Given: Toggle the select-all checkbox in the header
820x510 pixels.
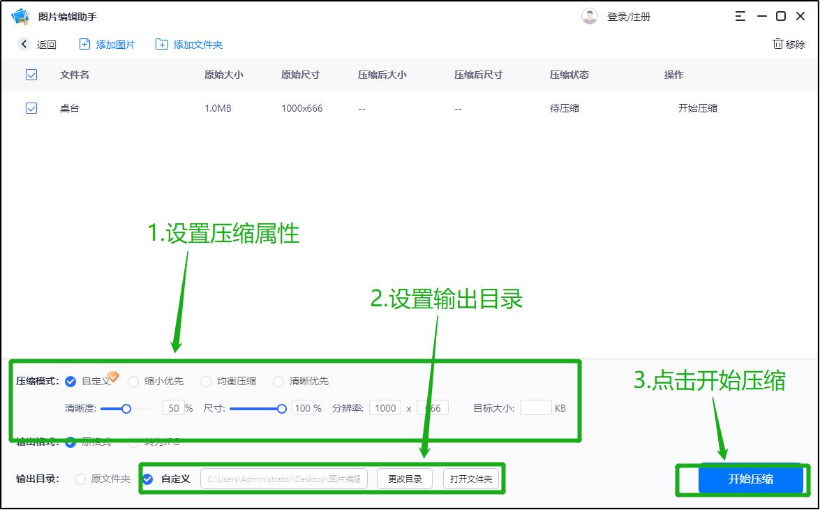Looking at the screenshot, I should 31,75.
